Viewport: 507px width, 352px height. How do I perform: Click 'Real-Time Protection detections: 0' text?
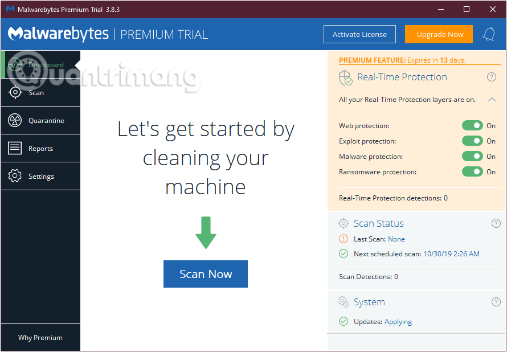click(x=393, y=198)
